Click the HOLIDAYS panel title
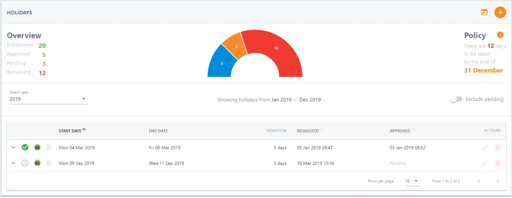Screen dimensions: 512x198 tap(20, 12)
